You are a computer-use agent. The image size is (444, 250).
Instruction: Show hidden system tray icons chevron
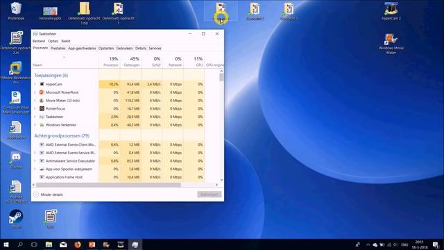tap(368, 244)
